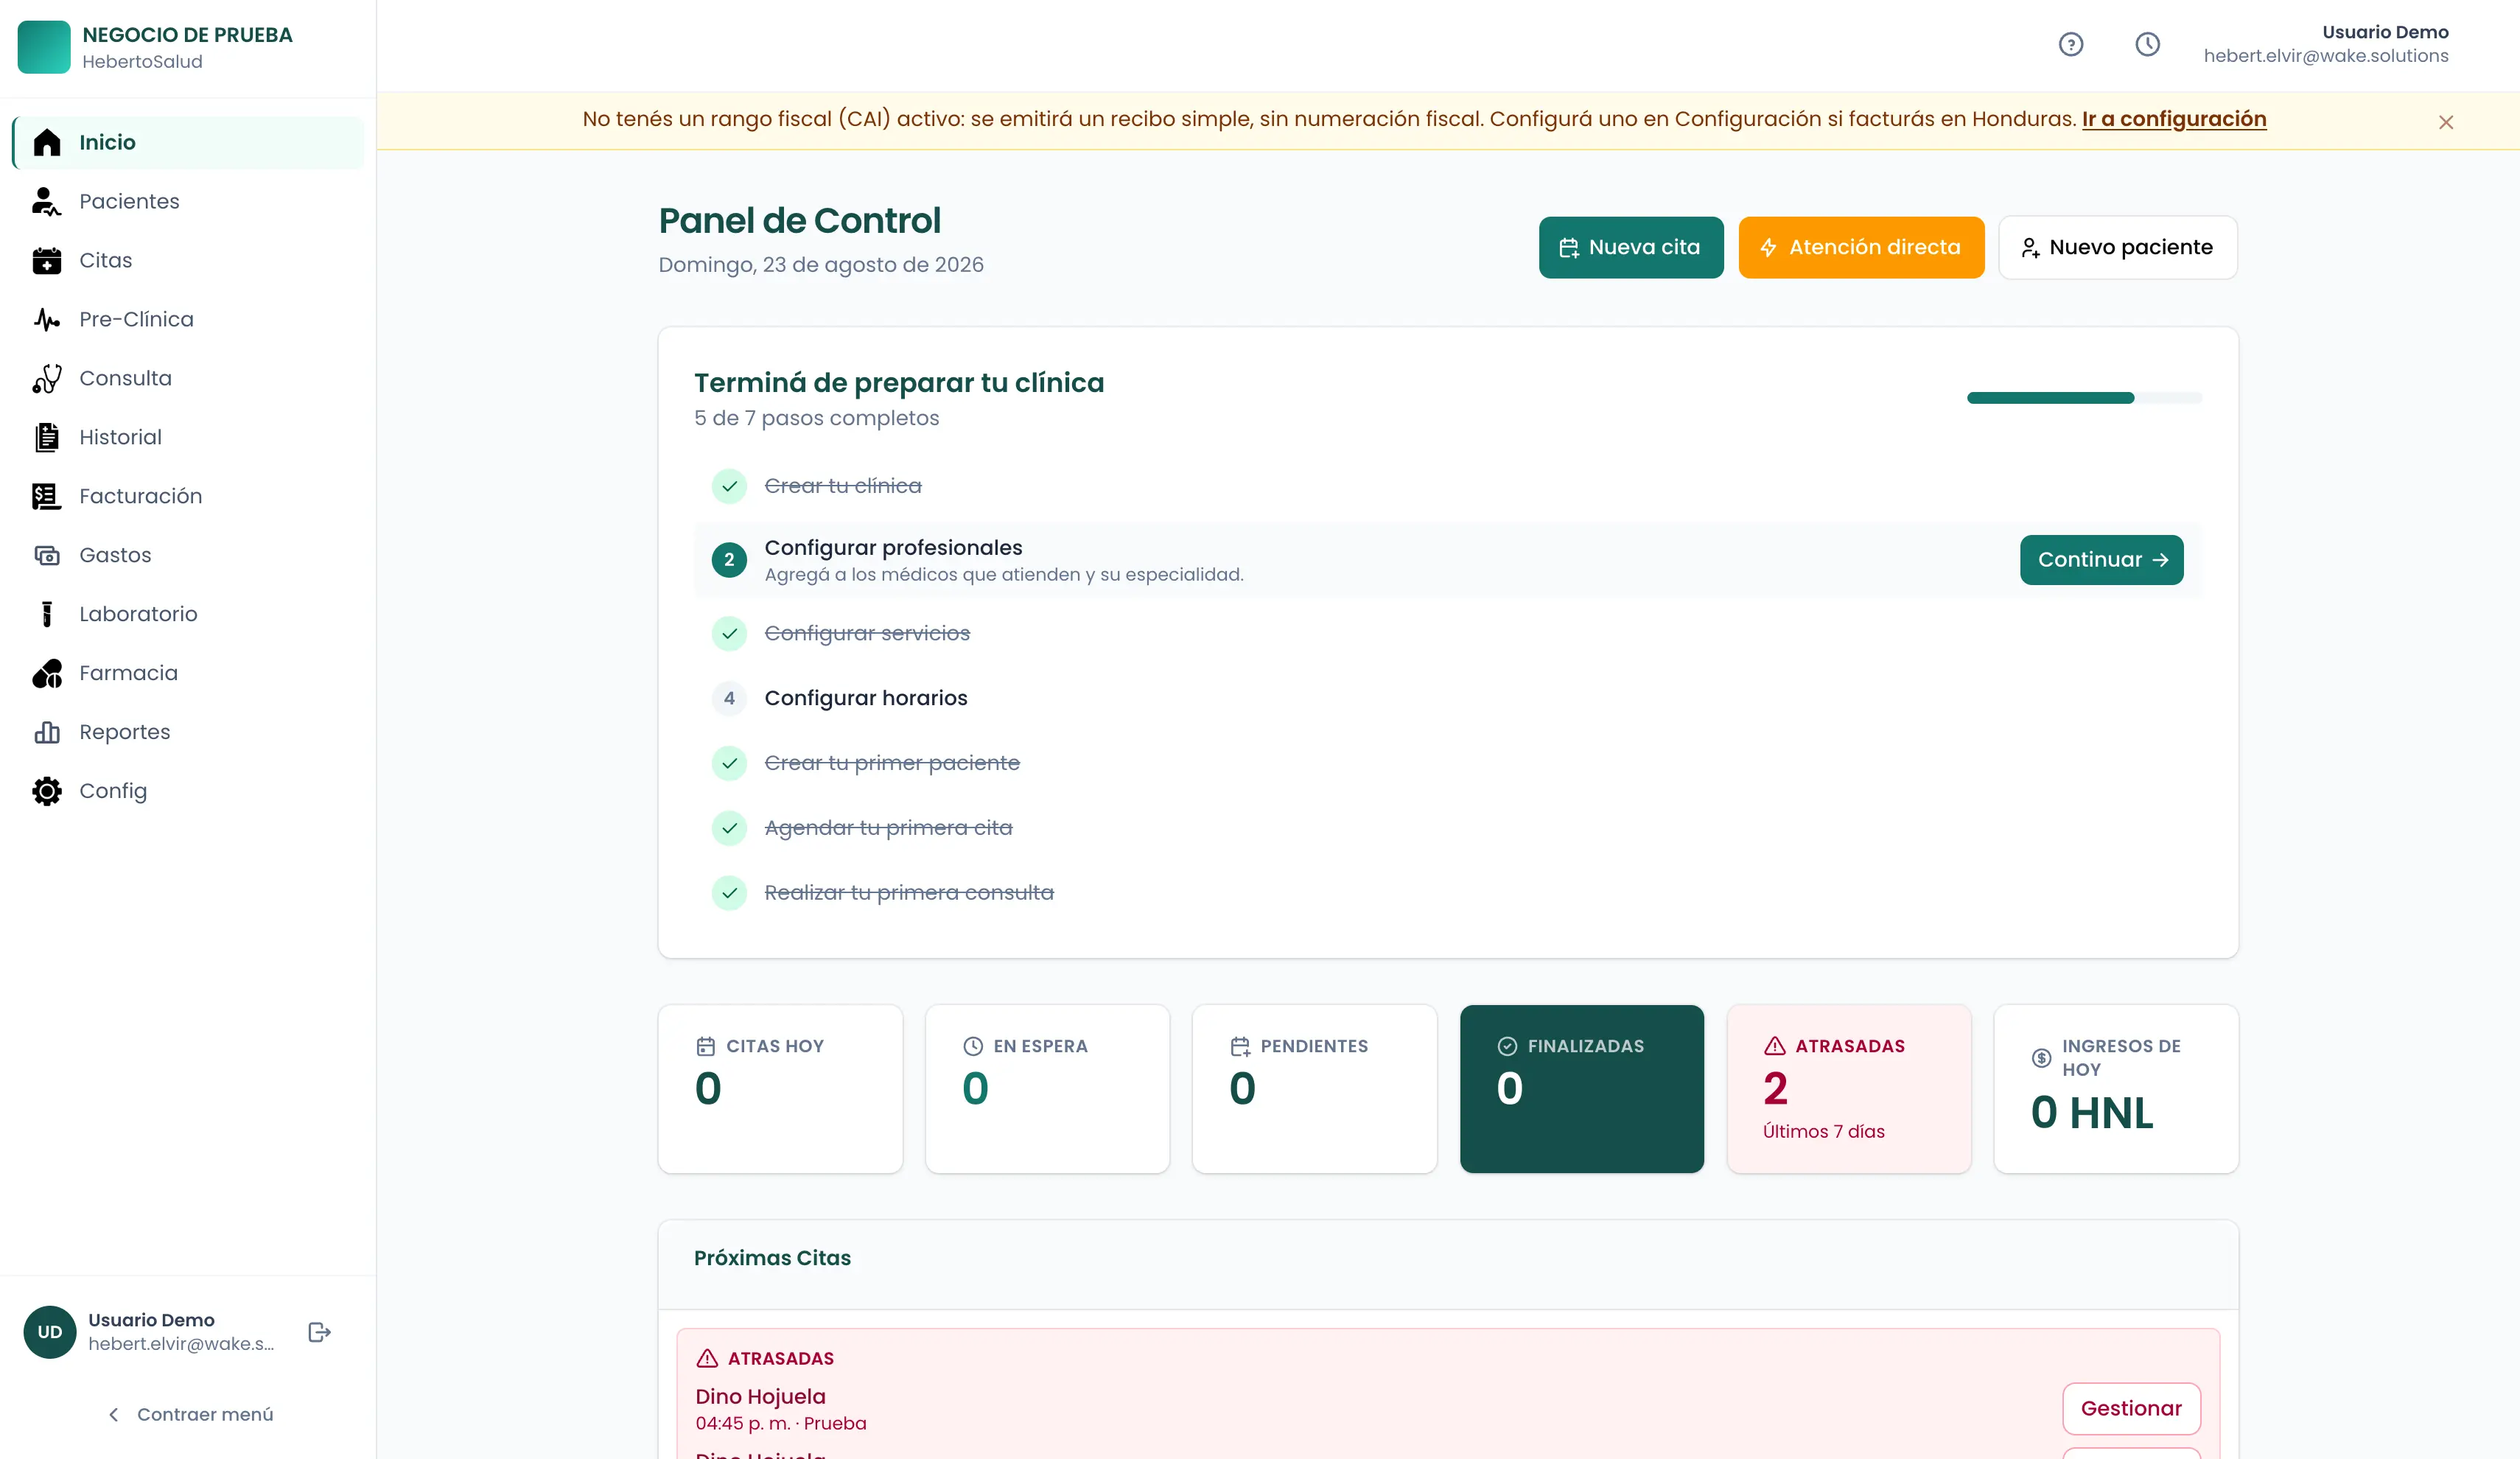Image resolution: width=2520 pixels, height=1459 pixels.
Task: Click Continuar on Configurar profesionales
Action: point(2102,560)
